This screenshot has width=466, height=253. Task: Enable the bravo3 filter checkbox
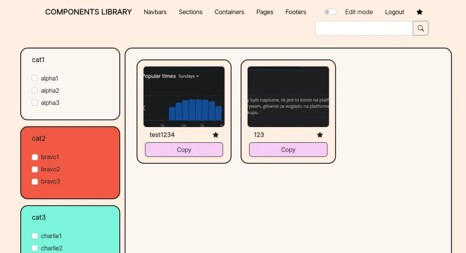click(x=35, y=181)
